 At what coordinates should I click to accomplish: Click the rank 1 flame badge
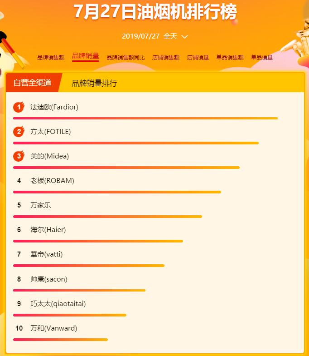click(x=19, y=107)
